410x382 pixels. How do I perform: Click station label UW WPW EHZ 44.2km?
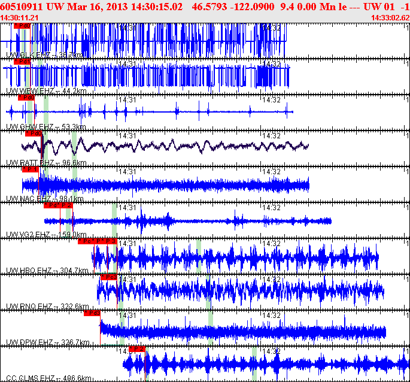[46, 91]
